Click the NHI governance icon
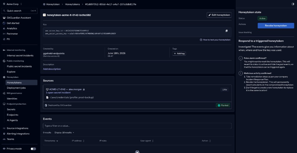 point(4,93)
